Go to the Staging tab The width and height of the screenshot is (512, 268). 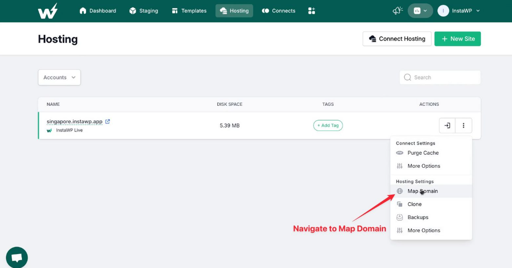(x=144, y=11)
